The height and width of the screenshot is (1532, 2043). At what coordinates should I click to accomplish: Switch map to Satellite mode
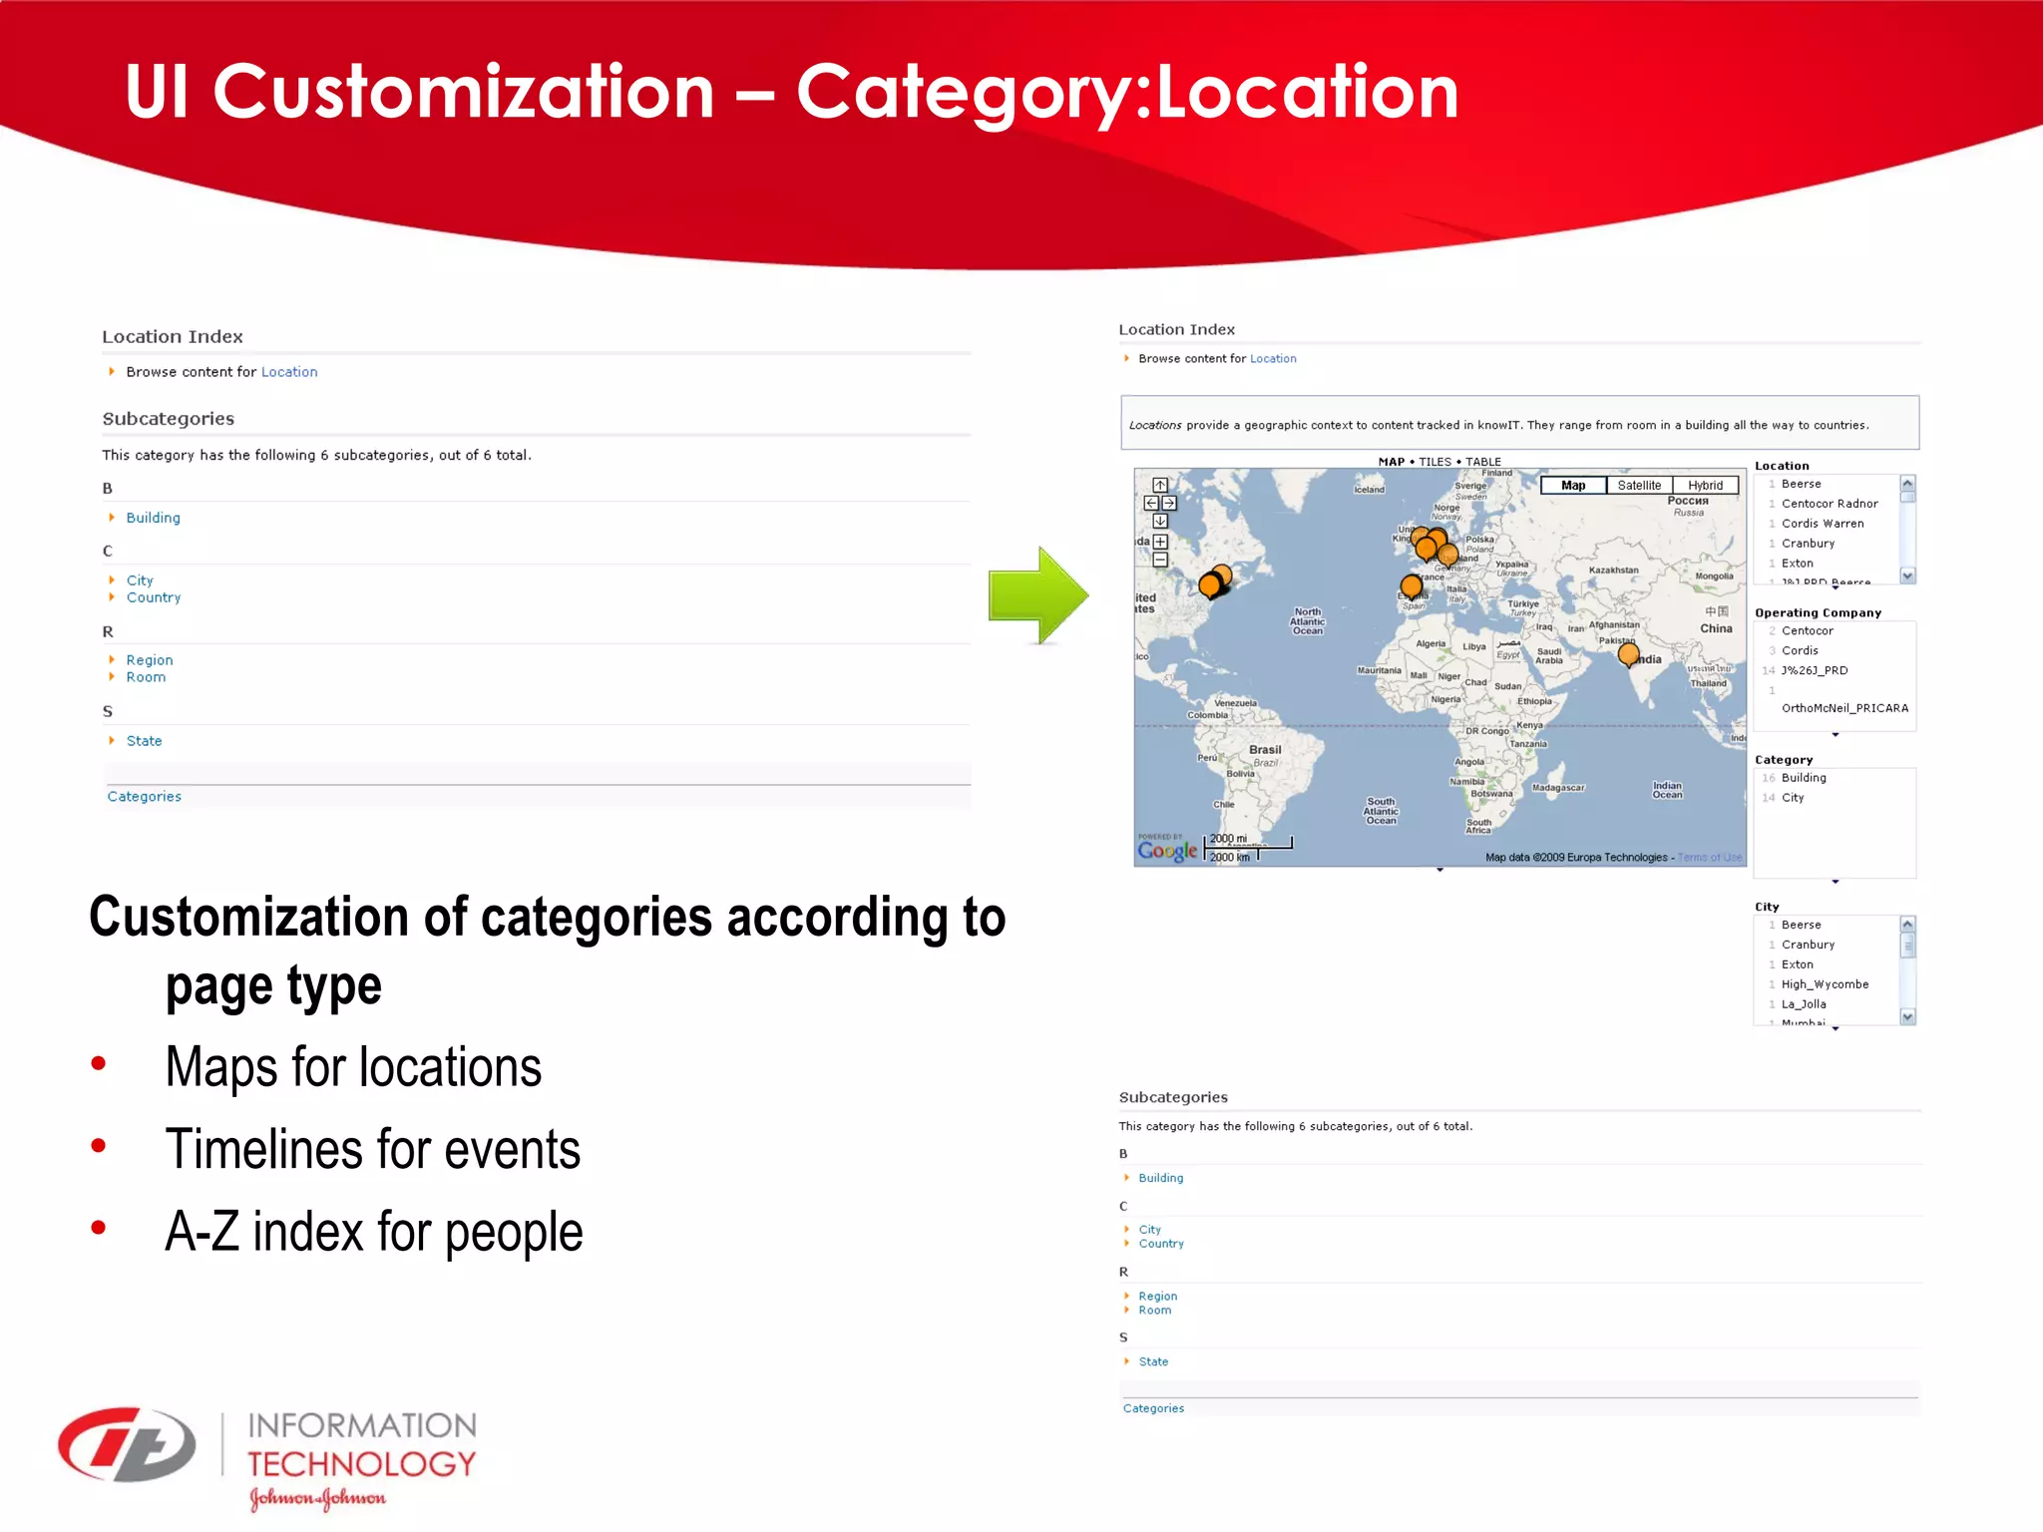pyautogui.click(x=1639, y=486)
